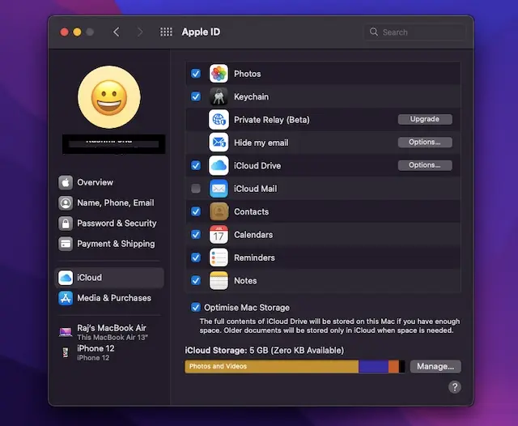The height and width of the screenshot is (426, 518).
Task: Show all preferences with the grid icon
Action: [x=166, y=32]
